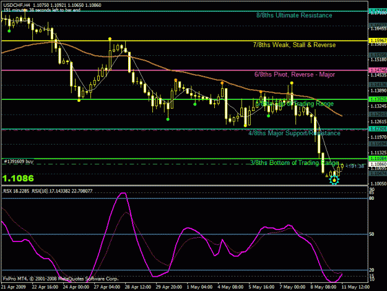Click the 1.13245 price scale value
Image resolution: width=387 pixels, height=291 pixels.
(x=378, y=106)
